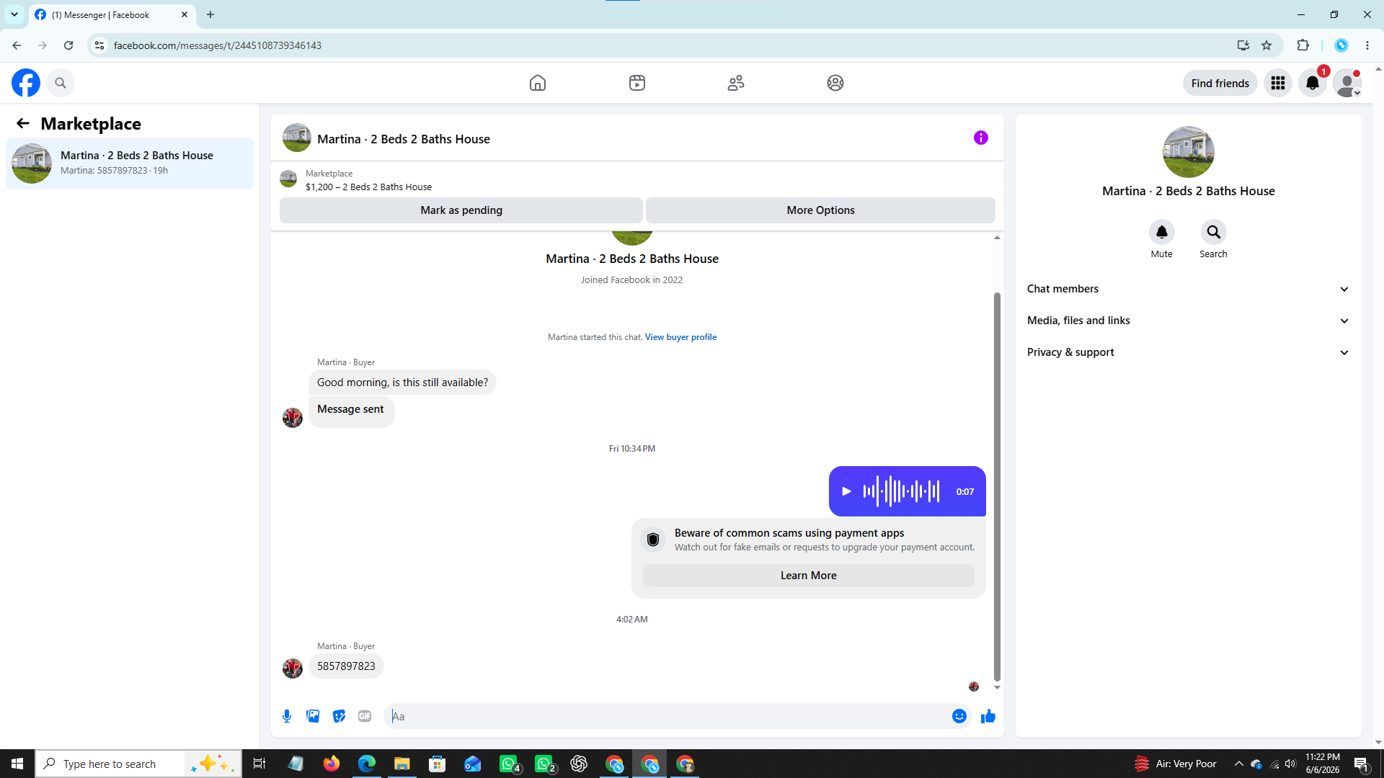This screenshot has height=778, width=1384.
Task: Expand Privacy & support section
Action: pyautogui.click(x=1188, y=352)
